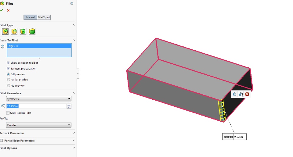Switch to the FilletXpert tab
Image resolution: width=293 pixels, height=157 pixels.
(44, 17)
